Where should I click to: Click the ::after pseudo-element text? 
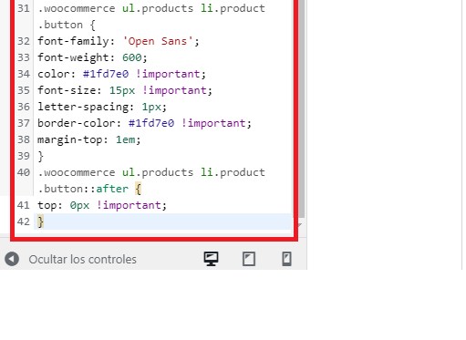(106, 189)
